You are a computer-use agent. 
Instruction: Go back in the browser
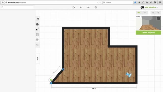(3, 2)
